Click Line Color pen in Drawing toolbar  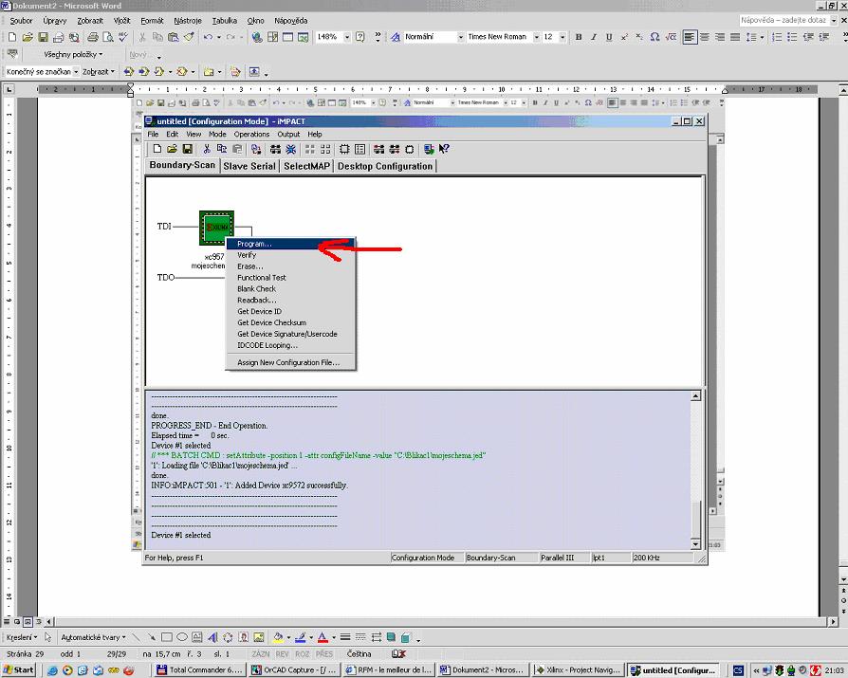[x=300, y=637]
